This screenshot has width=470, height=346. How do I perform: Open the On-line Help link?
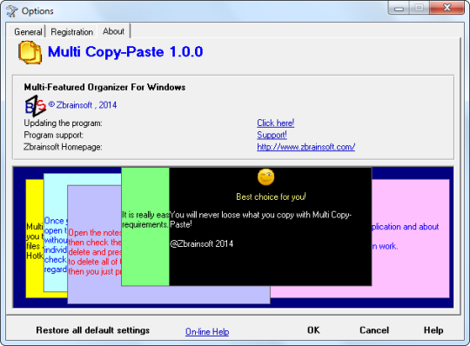pos(207,331)
